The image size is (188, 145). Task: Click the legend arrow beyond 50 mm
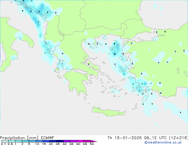pos(94,141)
